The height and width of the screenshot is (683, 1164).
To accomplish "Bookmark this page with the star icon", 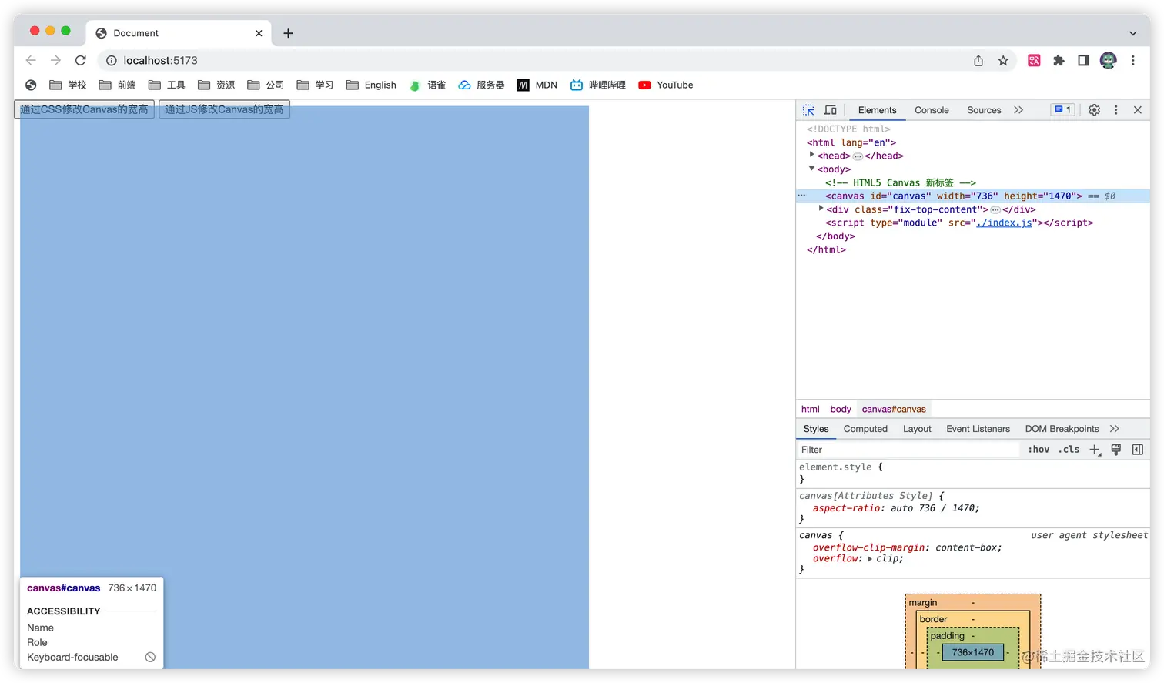I will point(1003,60).
